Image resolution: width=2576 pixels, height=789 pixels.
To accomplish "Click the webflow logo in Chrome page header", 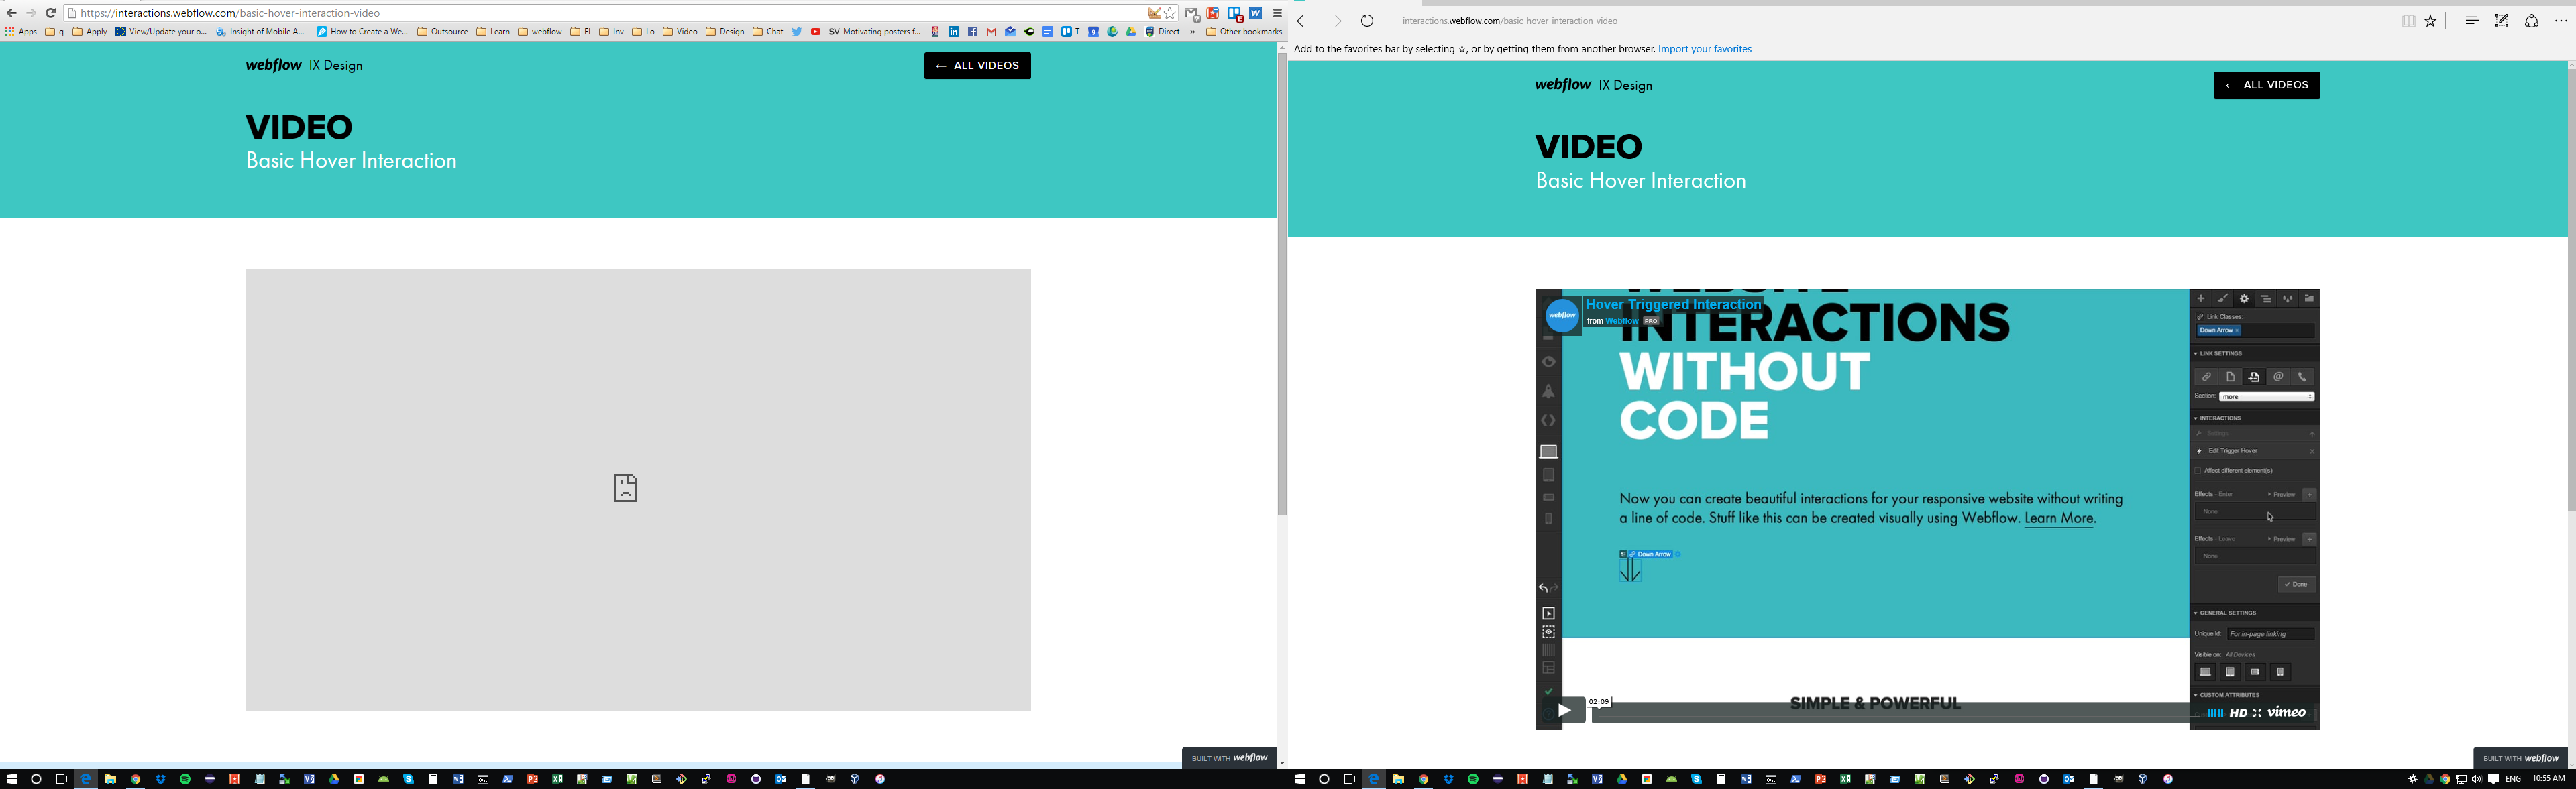I will tap(273, 65).
